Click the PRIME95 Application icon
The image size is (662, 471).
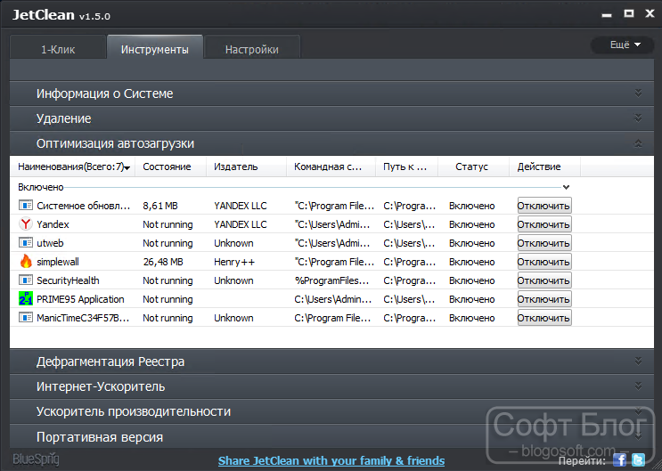tap(26, 299)
